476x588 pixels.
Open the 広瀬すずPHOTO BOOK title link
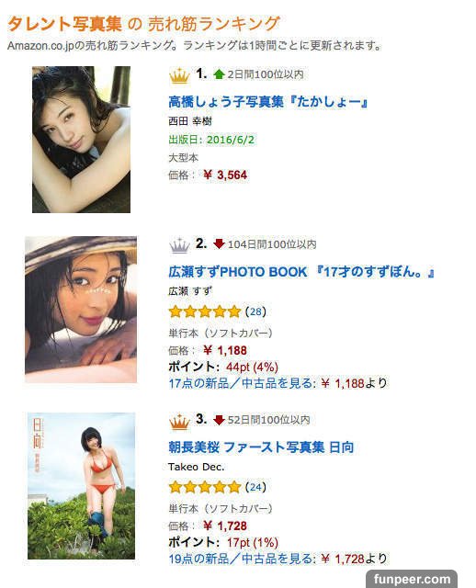[x=301, y=271]
